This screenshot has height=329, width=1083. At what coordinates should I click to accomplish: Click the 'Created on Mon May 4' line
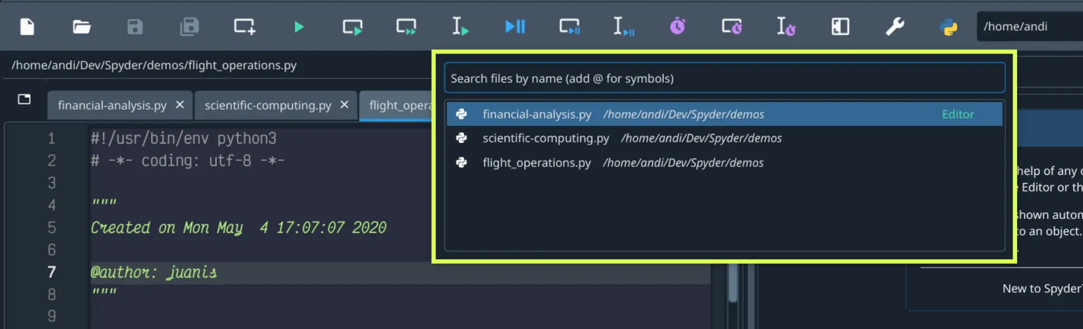click(x=238, y=227)
